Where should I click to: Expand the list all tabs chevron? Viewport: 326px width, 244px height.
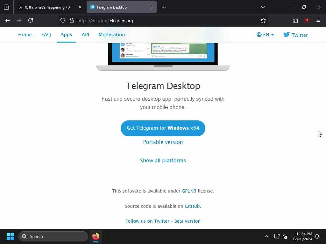[263, 7]
